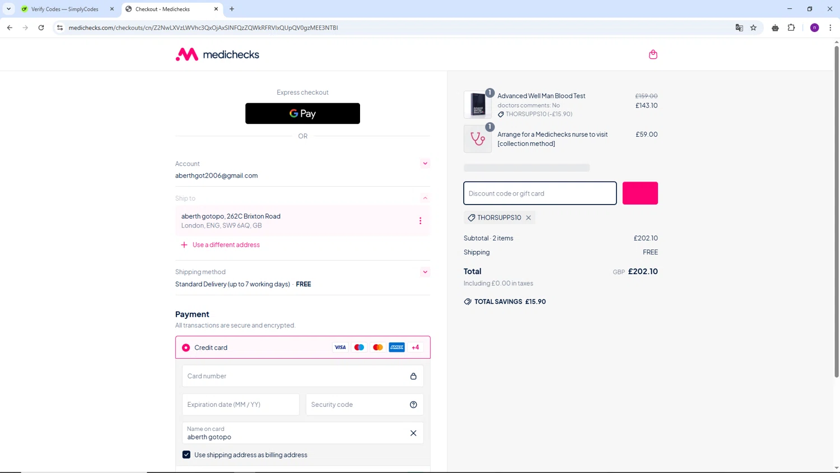Click the Expiration date field
The height and width of the screenshot is (473, 840).
(241, 405)
